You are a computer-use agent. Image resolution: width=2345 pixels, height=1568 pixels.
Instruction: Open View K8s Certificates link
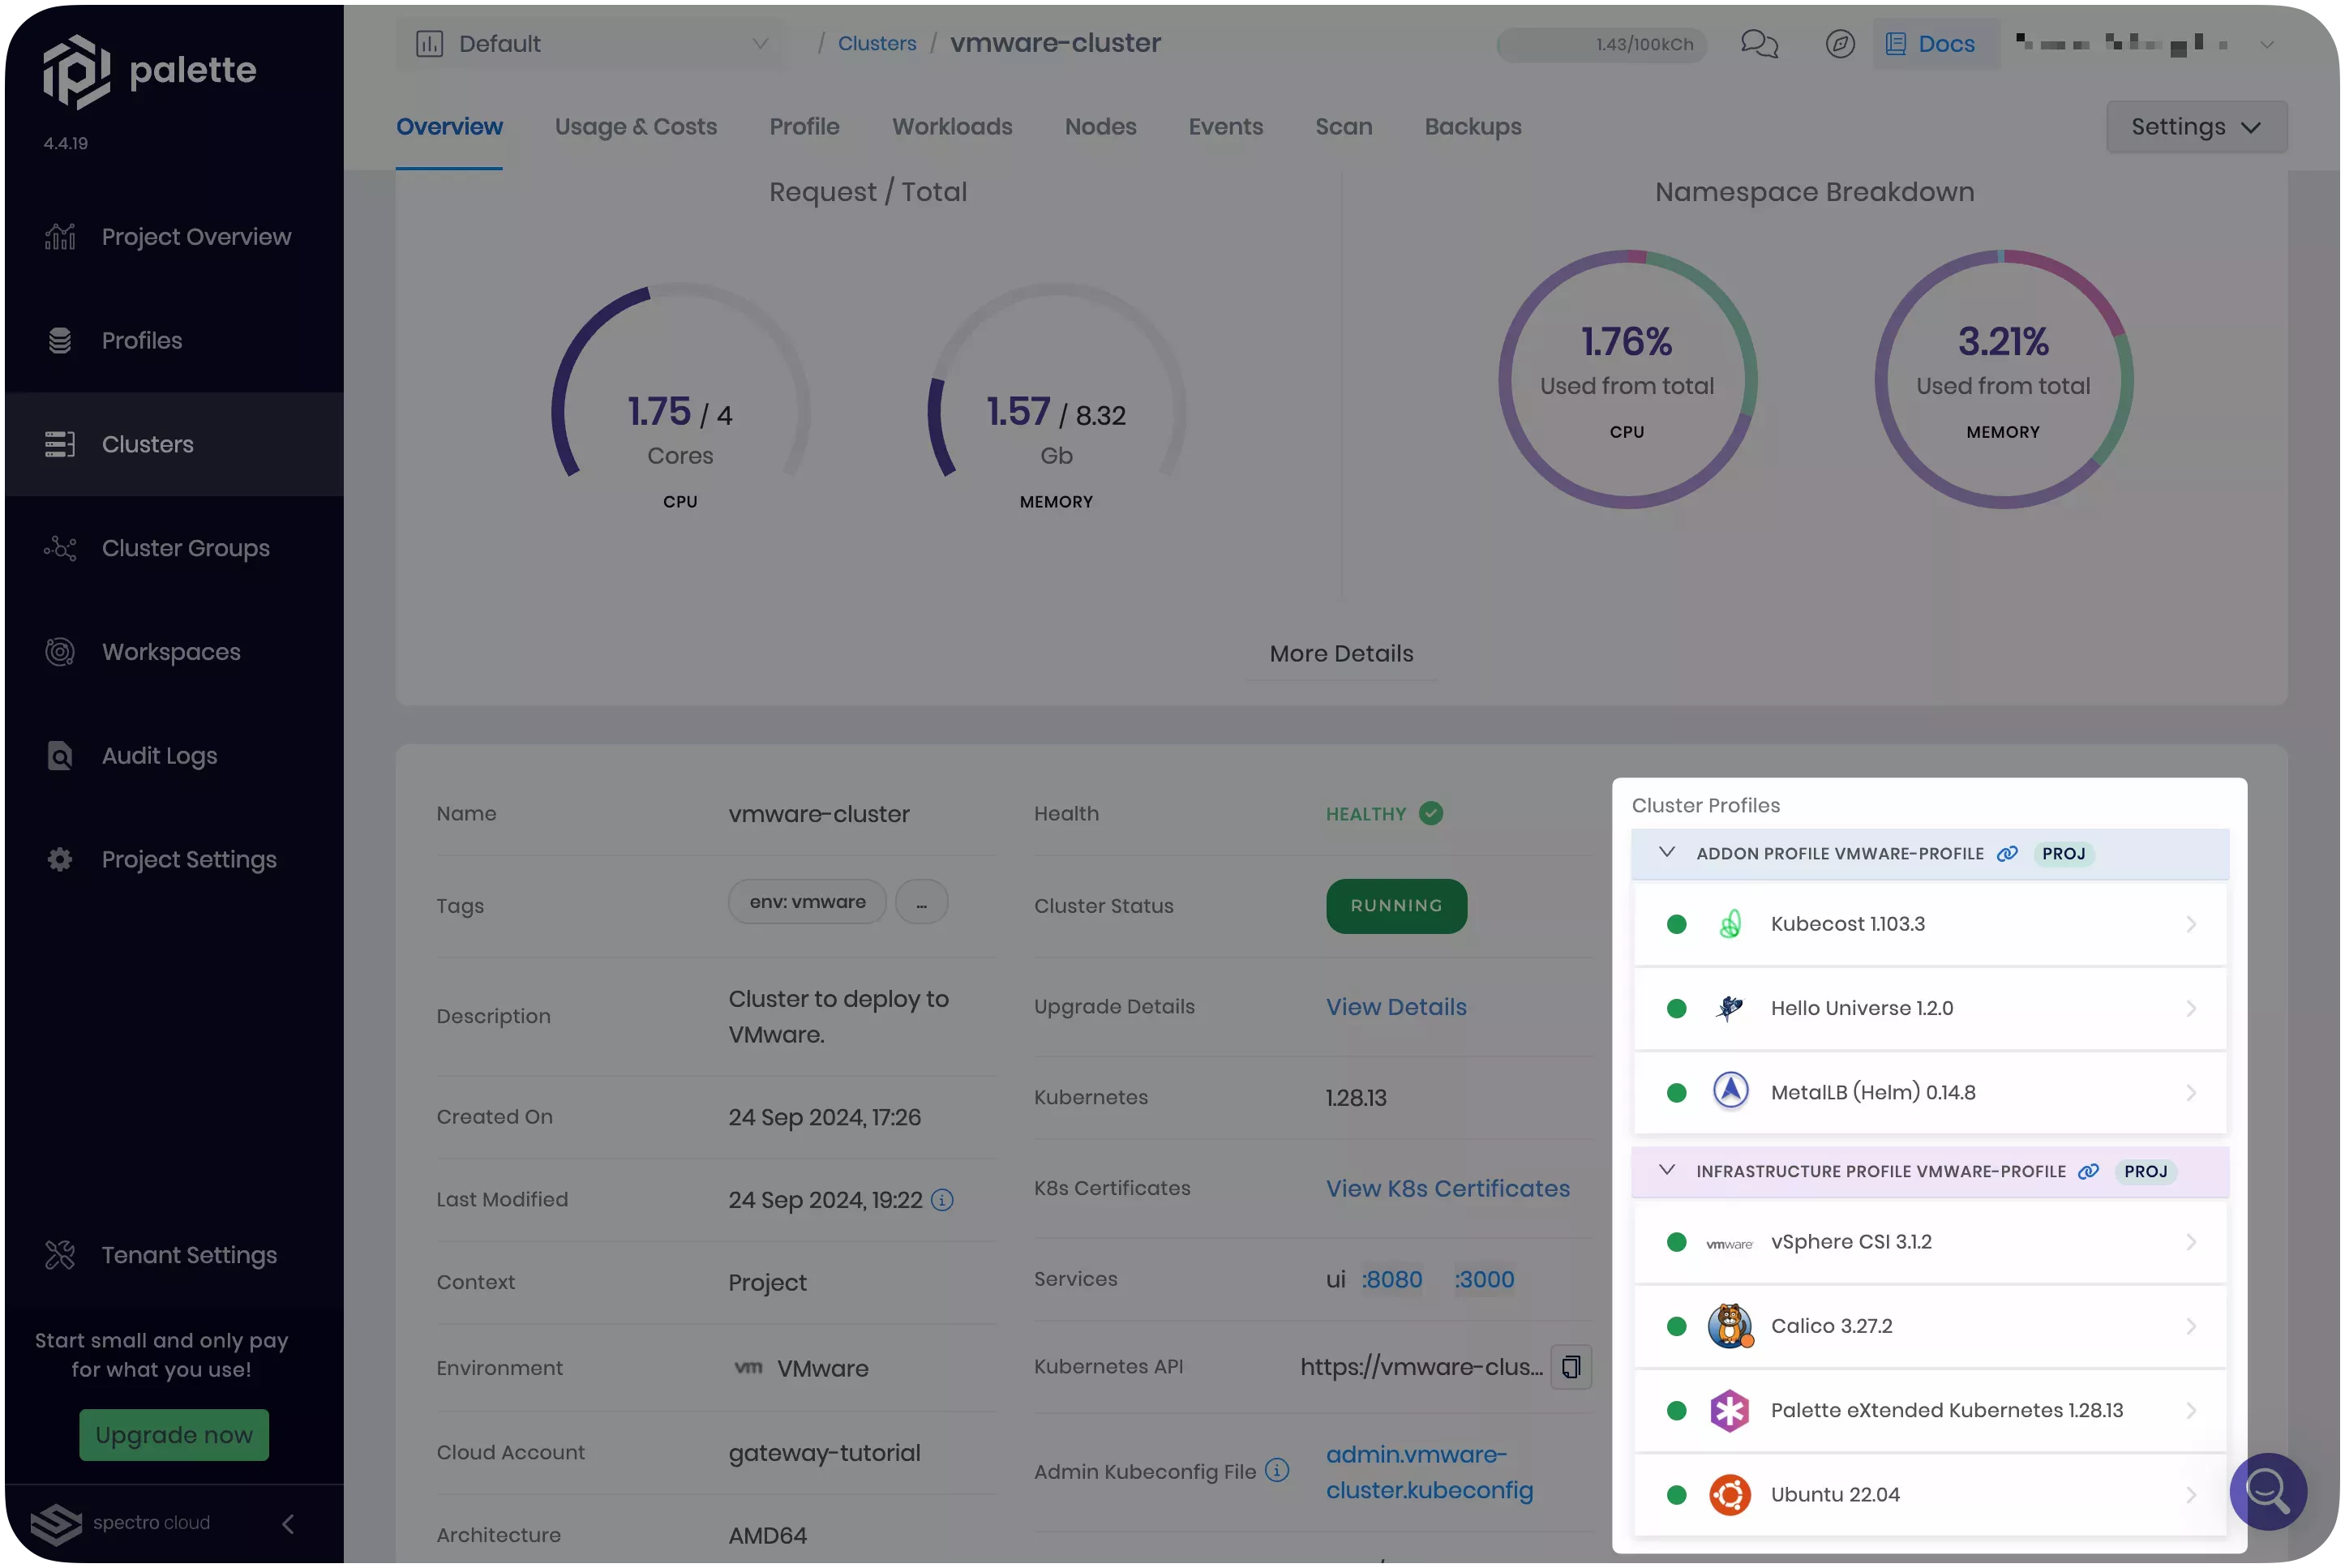pos(1447,1188)
